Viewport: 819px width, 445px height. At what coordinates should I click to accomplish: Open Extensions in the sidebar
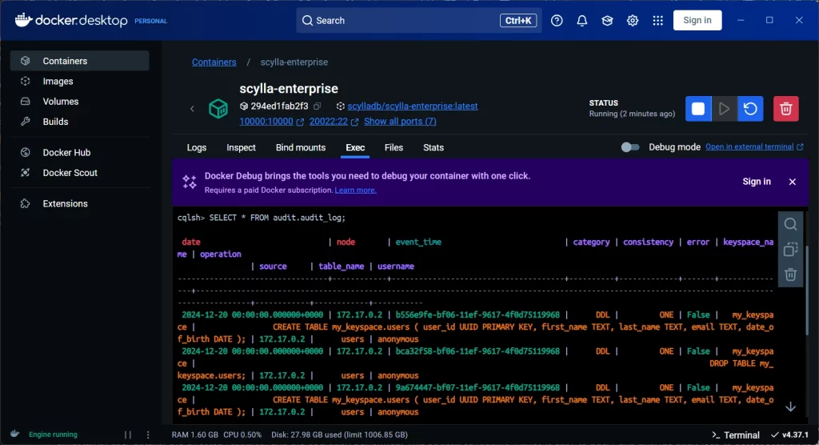[x=79, y=203]
